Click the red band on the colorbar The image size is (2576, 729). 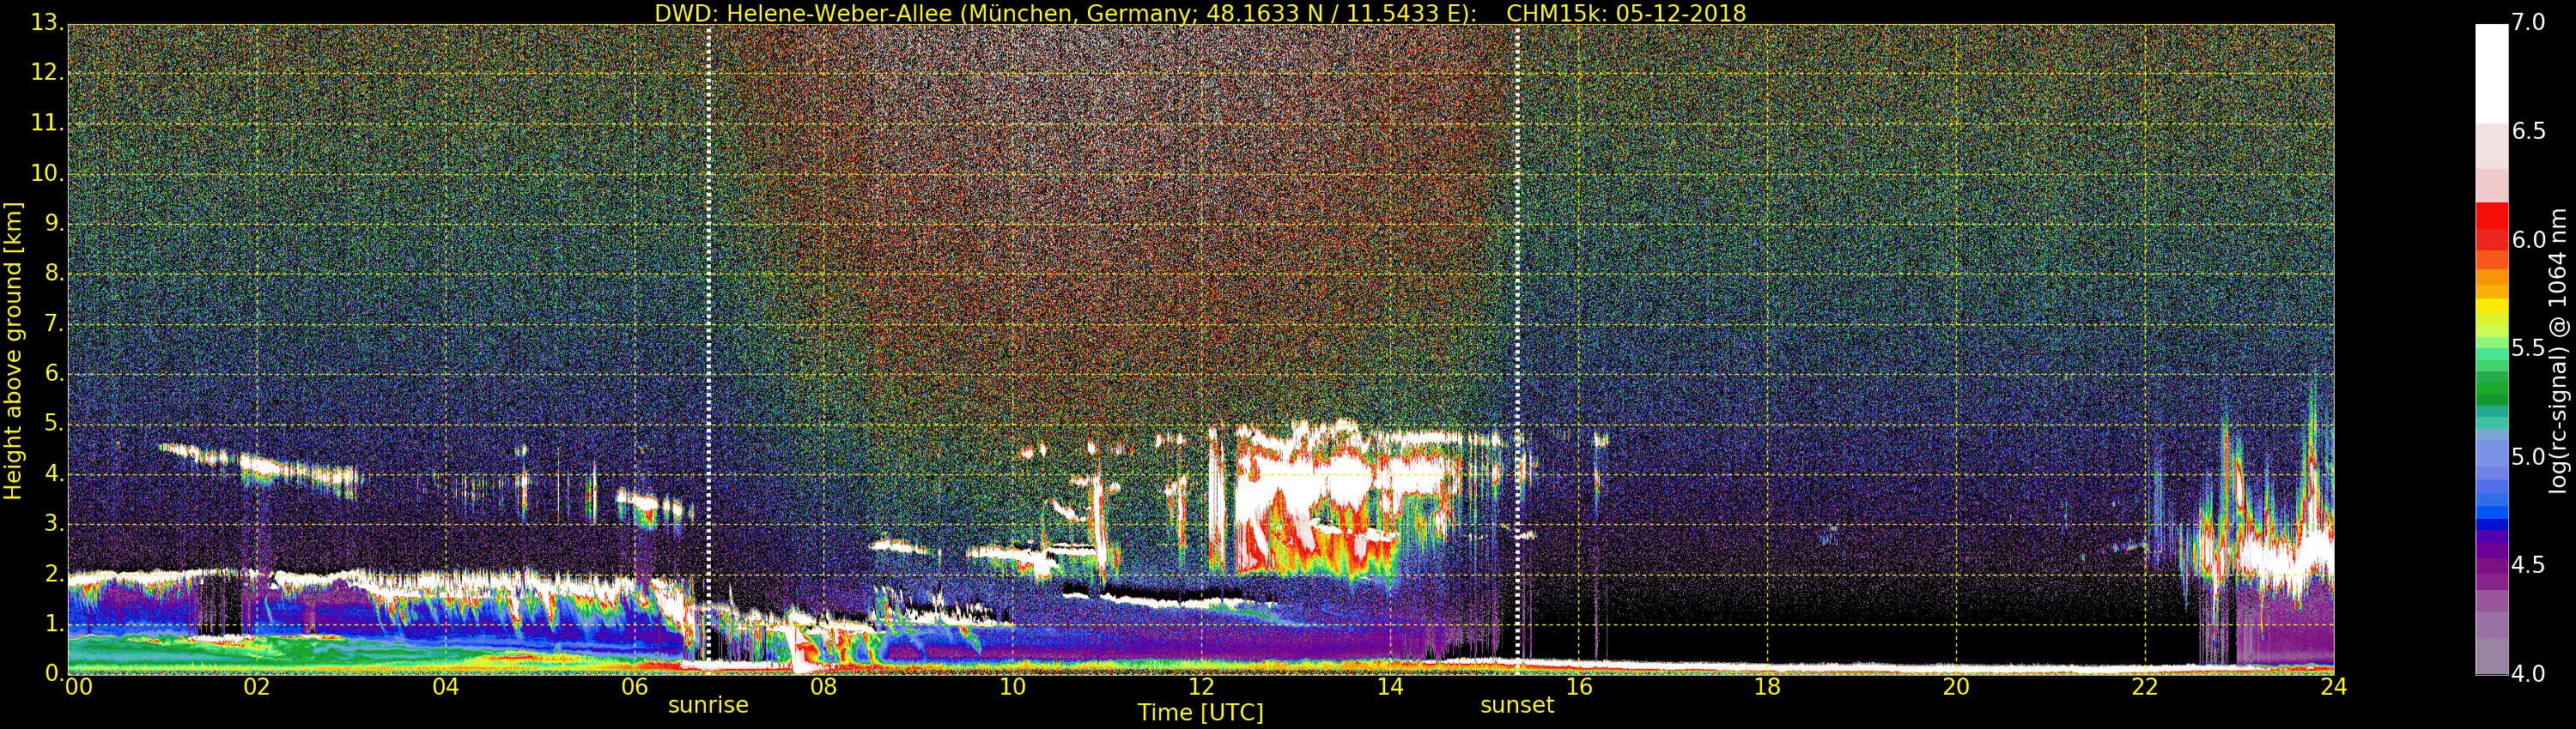(2491, 226)
